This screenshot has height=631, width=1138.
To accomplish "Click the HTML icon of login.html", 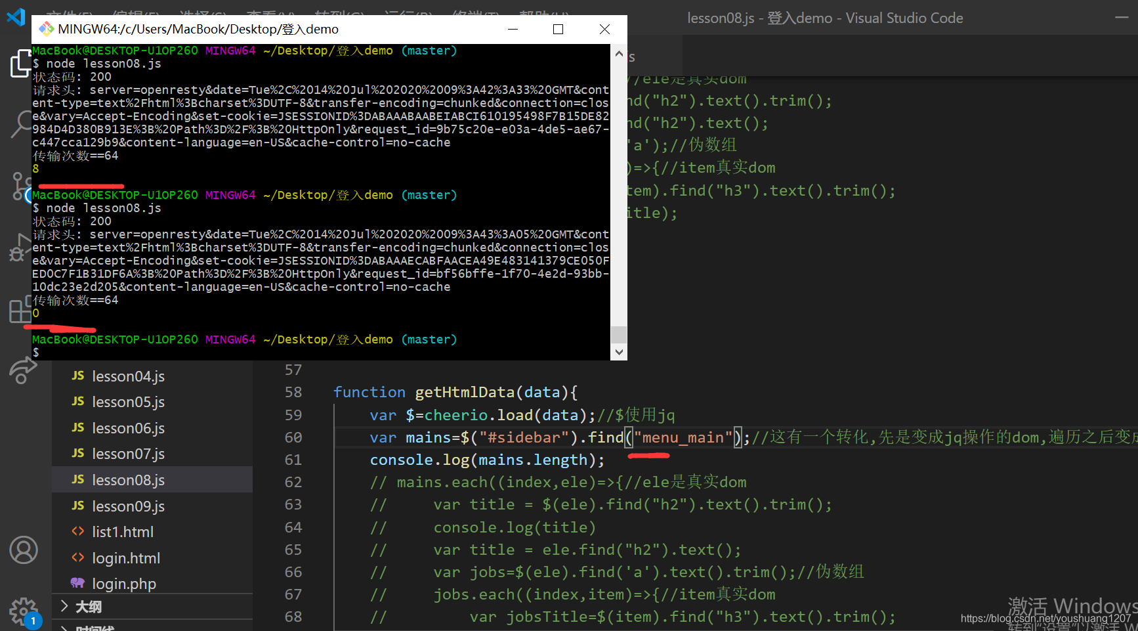I will [x=78, y=557].
